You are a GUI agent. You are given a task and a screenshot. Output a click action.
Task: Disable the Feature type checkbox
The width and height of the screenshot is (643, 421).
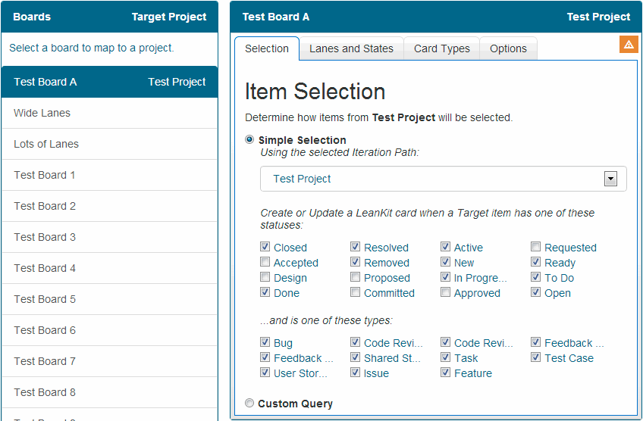point(446,373)
